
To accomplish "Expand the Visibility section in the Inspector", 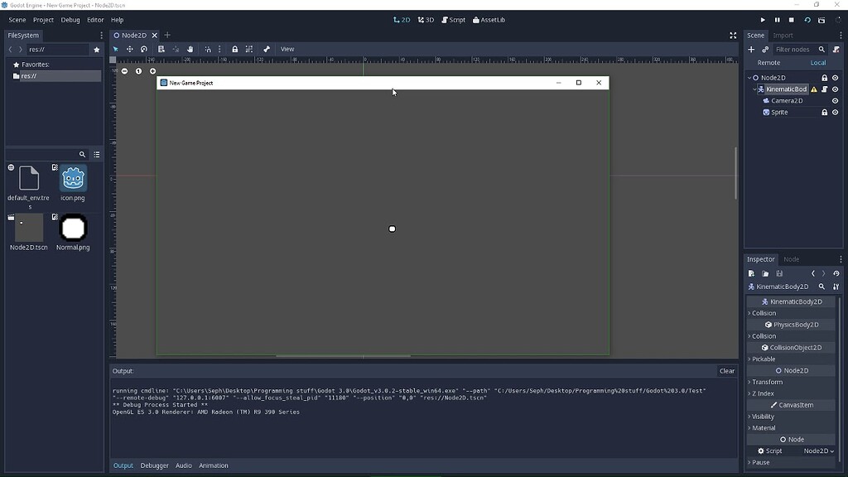I will [763, 417].
